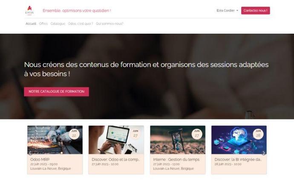Open the Qui sommes-nous? page

point(110,23)
